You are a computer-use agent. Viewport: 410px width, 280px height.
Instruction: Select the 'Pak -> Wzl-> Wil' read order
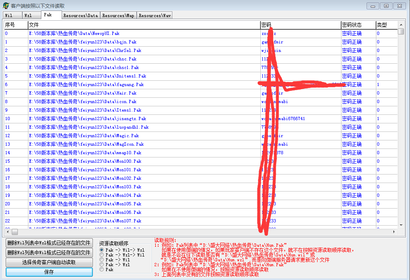102,255
